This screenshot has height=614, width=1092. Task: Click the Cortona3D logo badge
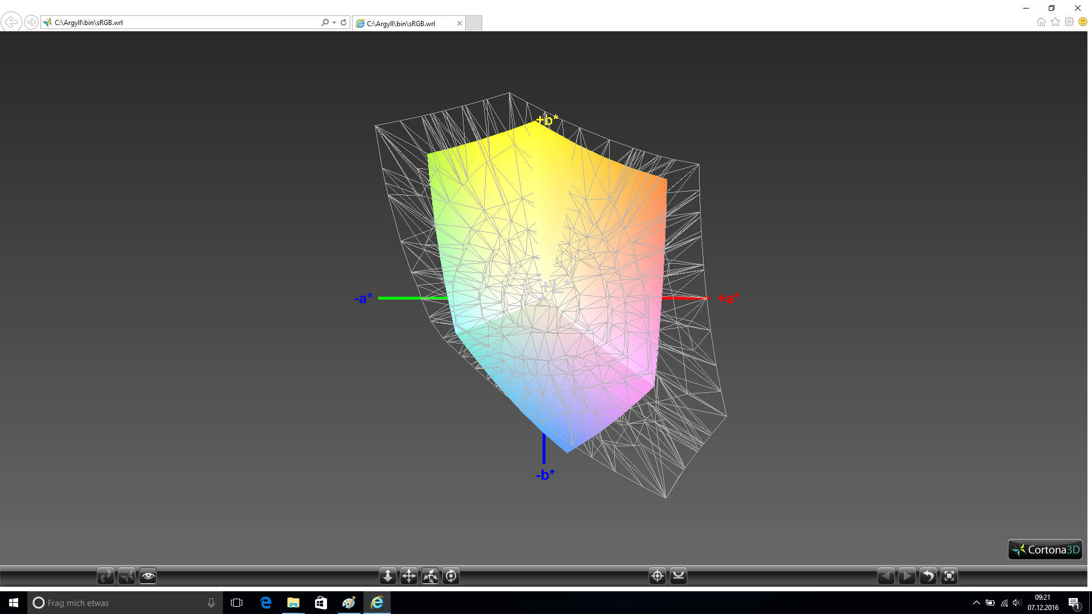click(x=1045, y=550)
